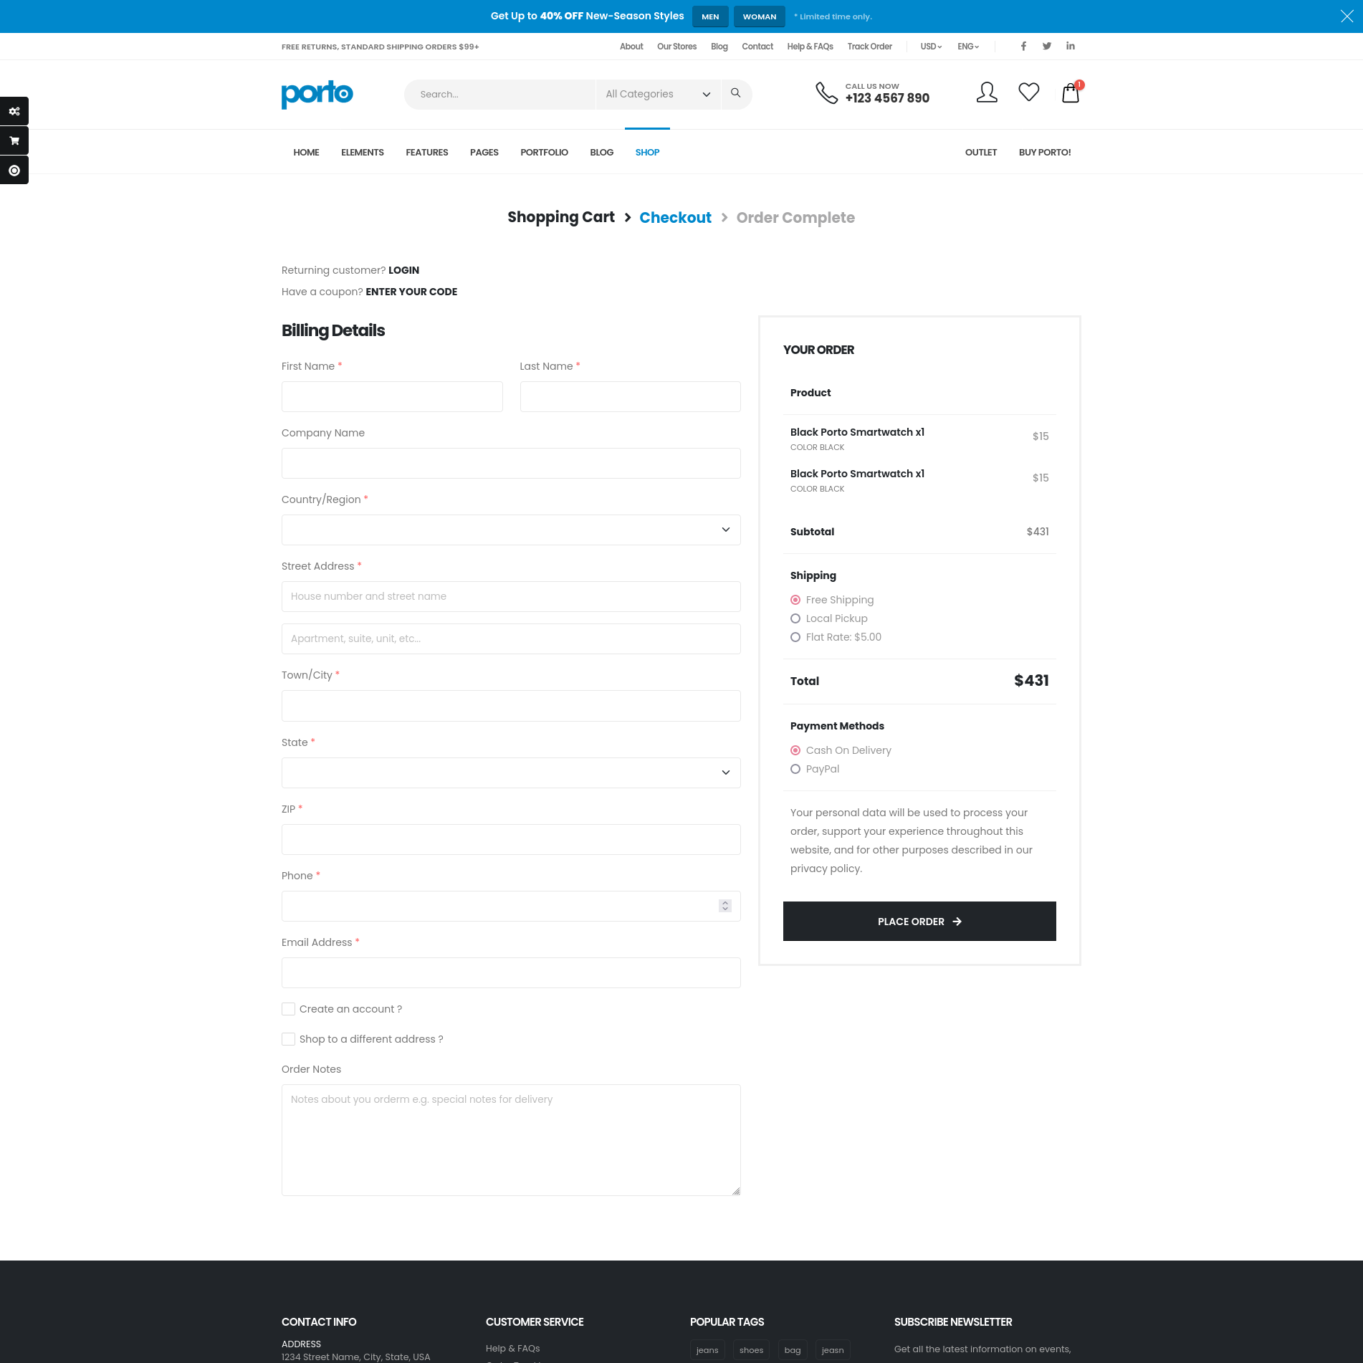Screen dimensions: 1363x1363
Task: Choose PayPal payment method
Action: [795, 769]
